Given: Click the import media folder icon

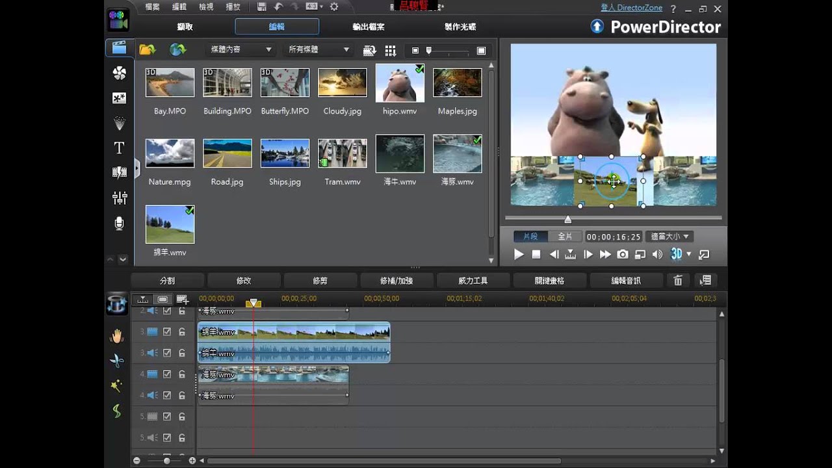Looking at the screenshot, I should click(x=148, y=49).
